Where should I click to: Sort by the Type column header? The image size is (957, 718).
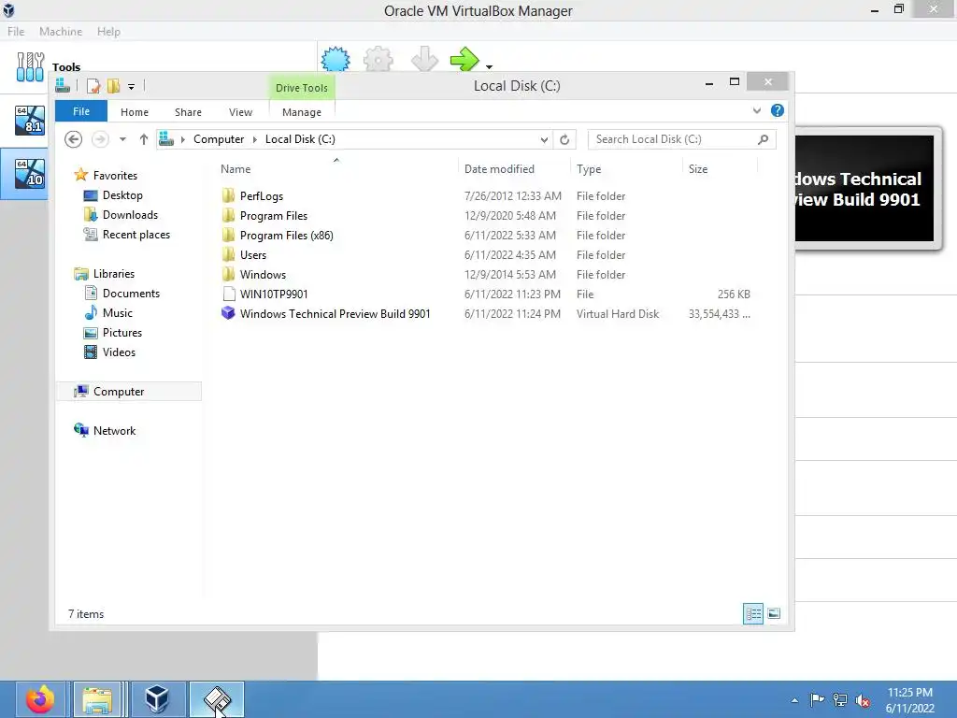click(x=589, y=169)
